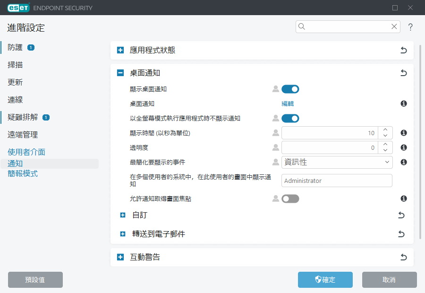Click the revert arrow for 互動警告 section
This screenshot has height=293, width=425.
[403, 258]
